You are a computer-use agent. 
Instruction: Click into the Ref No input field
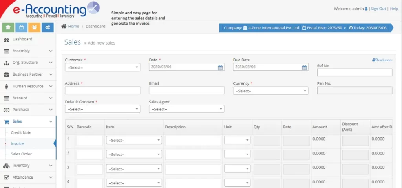[x=354, y=72]
